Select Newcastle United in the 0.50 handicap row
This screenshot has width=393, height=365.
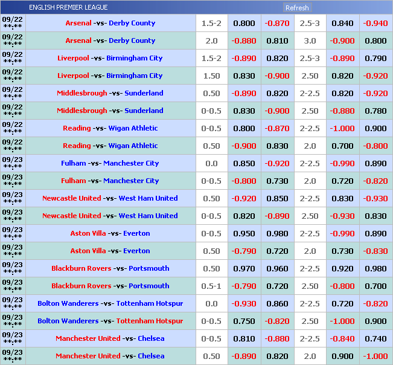[x=71, y=198]
